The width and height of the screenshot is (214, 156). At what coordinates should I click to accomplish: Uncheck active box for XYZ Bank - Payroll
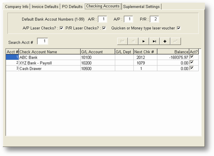point(192,62)
